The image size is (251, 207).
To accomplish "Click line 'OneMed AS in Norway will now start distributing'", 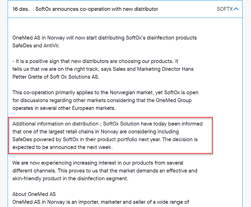I will [104, 38].
